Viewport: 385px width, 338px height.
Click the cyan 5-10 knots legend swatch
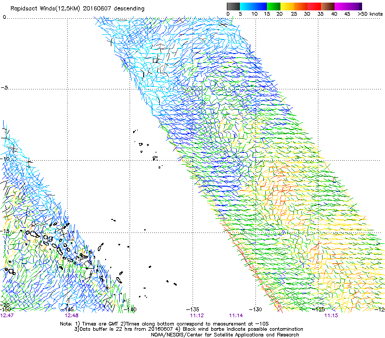pos(247,6)
